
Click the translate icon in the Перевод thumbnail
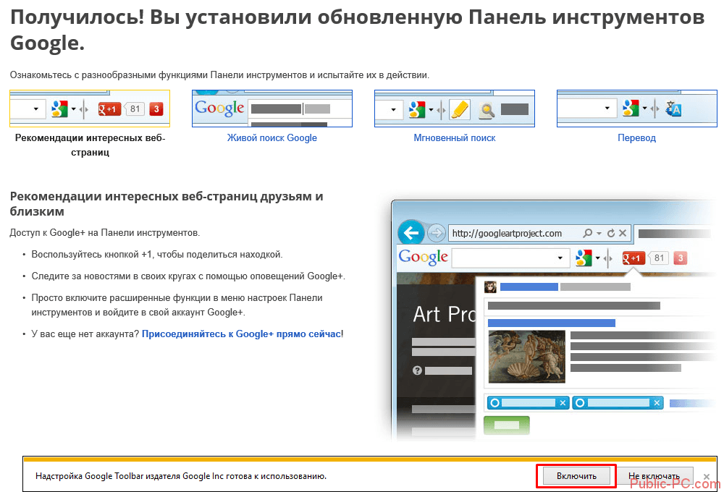tap(674, 109)
